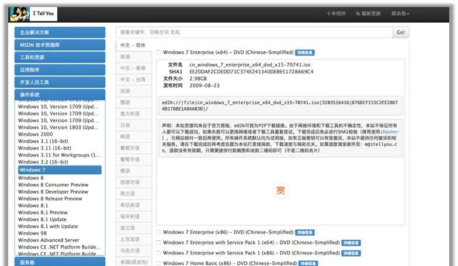Image resolution: width=458 pixels, height=266 pixels.
Task: Expand the 企业解决方案 panel
Action: 60,33
